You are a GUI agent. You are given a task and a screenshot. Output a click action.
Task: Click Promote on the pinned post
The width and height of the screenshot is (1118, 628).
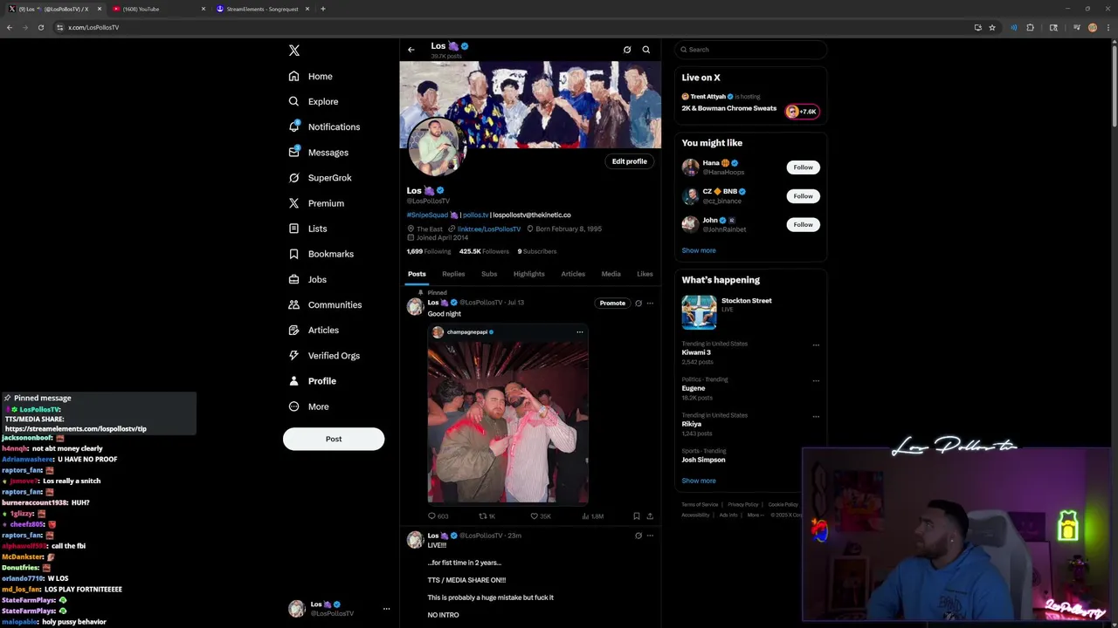[612, 303]
